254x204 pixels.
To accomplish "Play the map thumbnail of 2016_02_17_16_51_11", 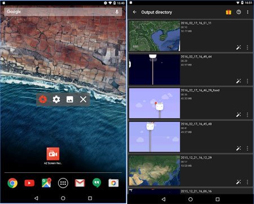I will 155,36.
